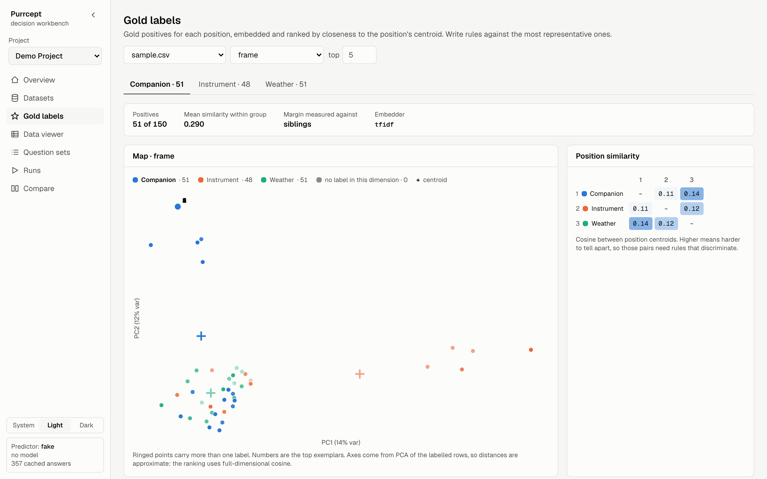Click the Compare columns icon
Screen dimensions: 767x479
tap(15, 188)
